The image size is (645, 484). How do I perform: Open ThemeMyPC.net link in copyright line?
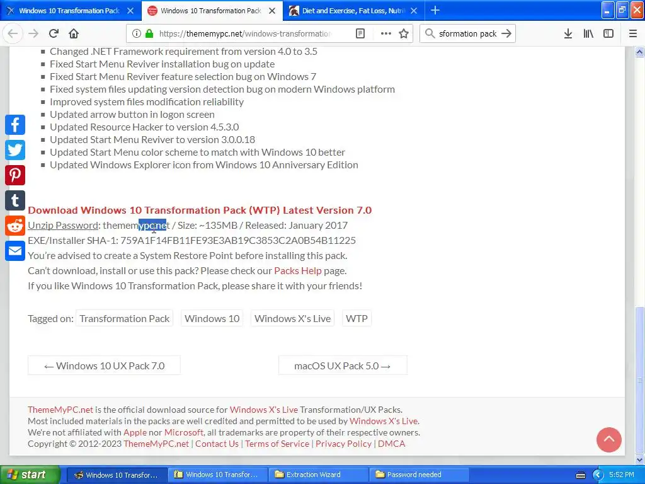pyautogui.click(x=156, y=444)
